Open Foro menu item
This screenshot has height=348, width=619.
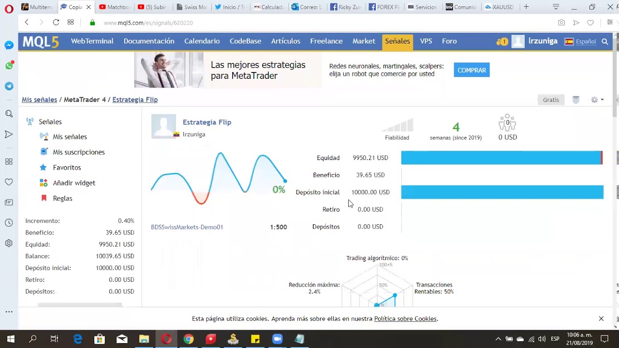click(449, 41)
